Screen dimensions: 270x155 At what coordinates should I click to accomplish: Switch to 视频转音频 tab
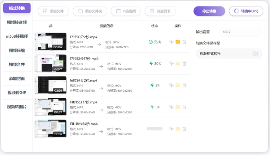17,22
